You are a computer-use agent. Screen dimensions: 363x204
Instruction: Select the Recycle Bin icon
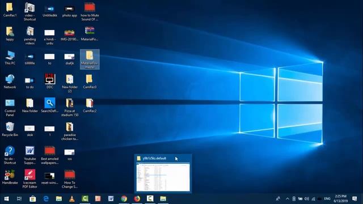click(10, 129)
